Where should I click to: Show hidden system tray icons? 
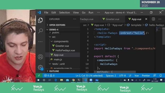point(121,80)
